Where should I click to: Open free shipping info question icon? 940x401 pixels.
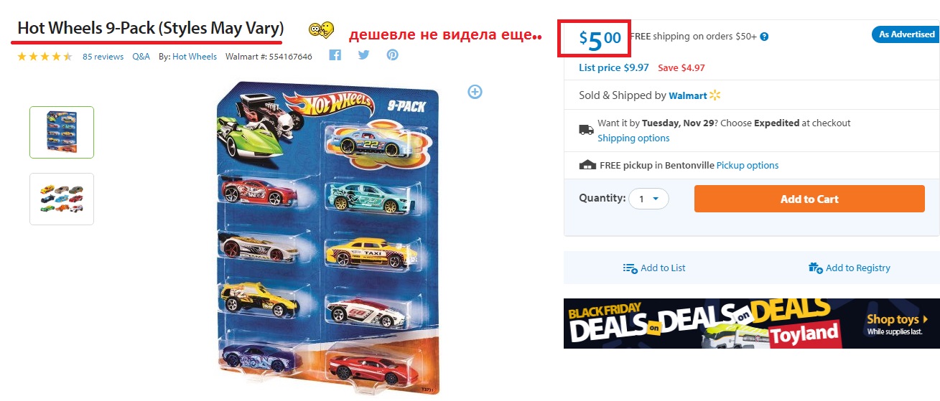764,37
